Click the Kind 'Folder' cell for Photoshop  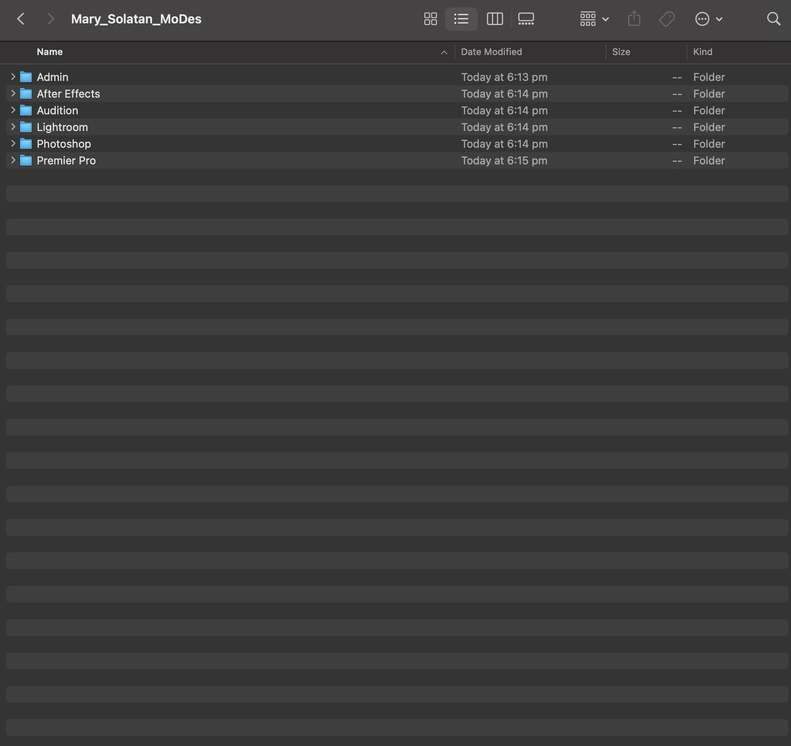coord(709,144)
